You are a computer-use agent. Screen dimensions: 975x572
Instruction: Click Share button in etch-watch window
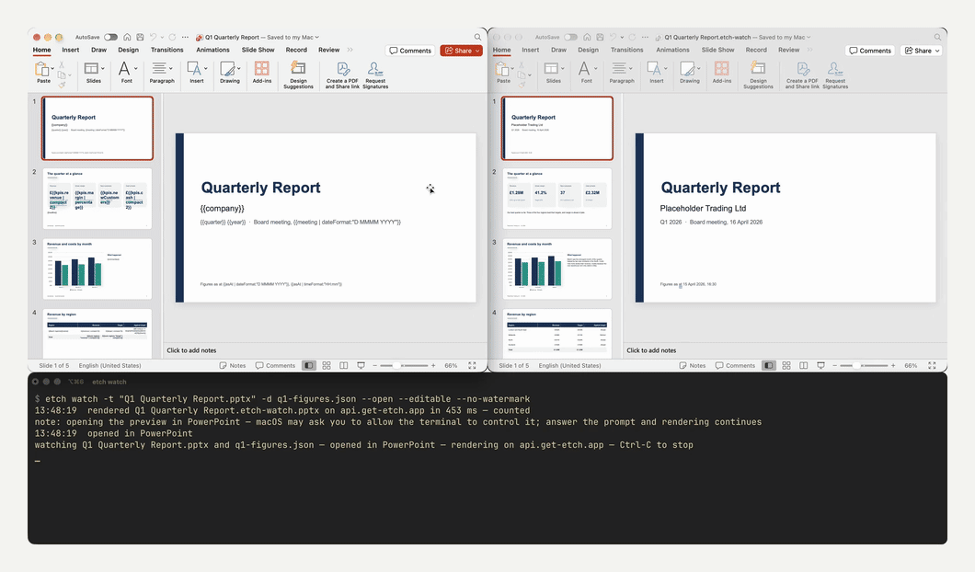coord(923,51)
